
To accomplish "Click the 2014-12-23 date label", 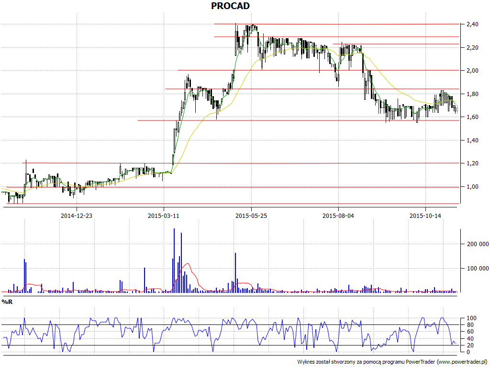I will pyautogui.click(x=77, y=216).
